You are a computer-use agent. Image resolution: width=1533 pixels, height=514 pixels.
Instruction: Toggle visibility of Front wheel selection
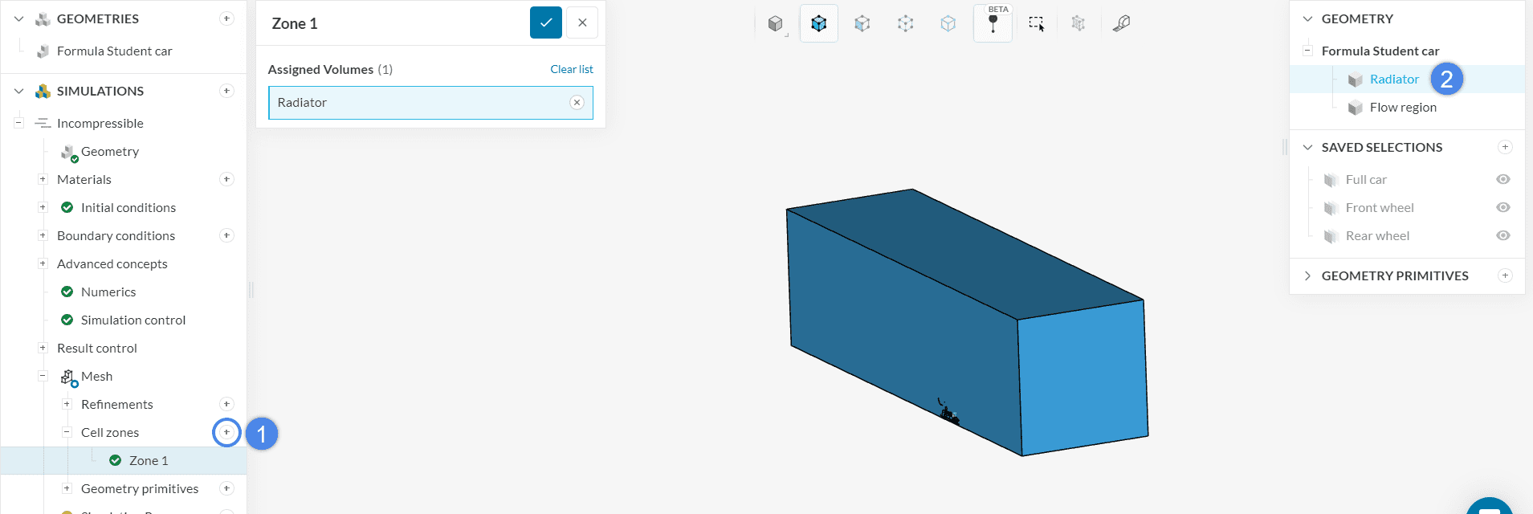click(x=1503, y=207)
